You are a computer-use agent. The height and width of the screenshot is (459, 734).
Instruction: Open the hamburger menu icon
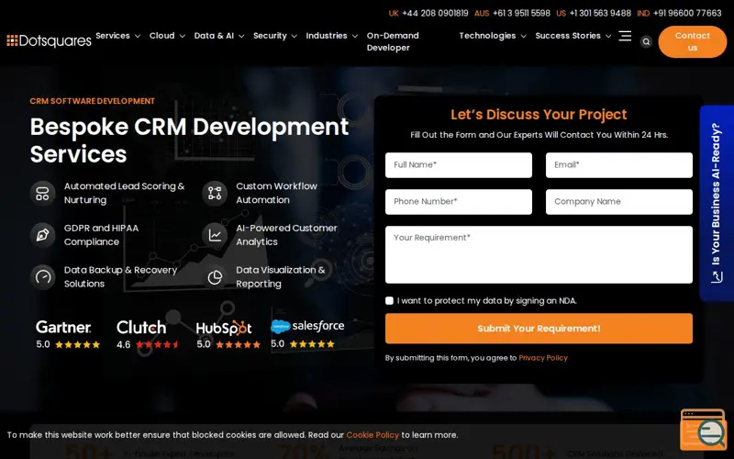click(x=625, y=36)
